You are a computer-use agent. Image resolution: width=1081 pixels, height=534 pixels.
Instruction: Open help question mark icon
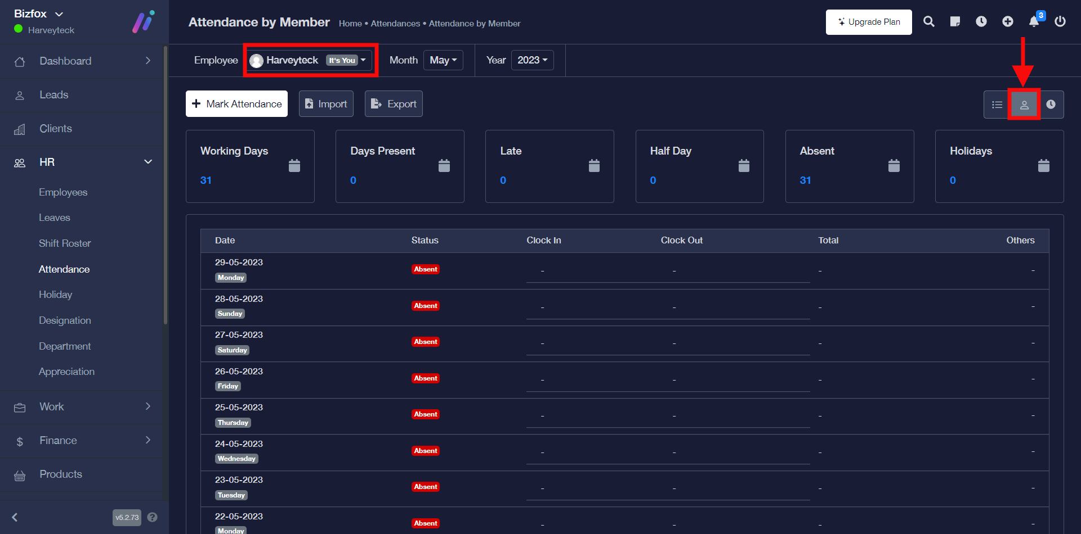pos(152,517)
